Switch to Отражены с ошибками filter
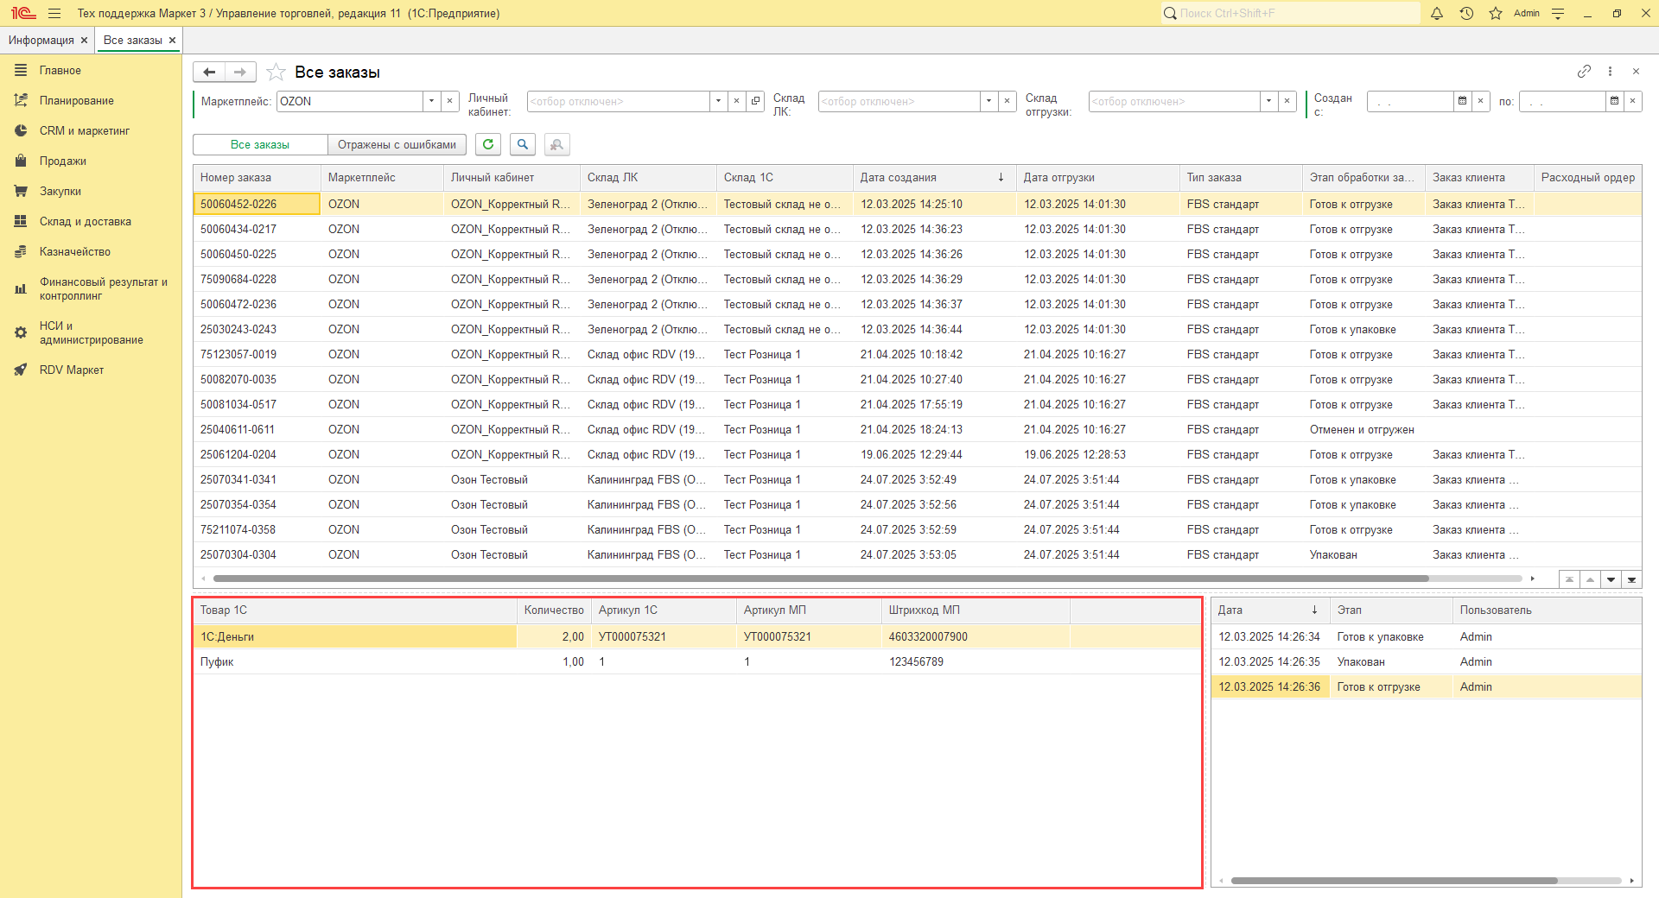Image resolution: width=1659 pixels, height=898 pixels. [397, 145]
